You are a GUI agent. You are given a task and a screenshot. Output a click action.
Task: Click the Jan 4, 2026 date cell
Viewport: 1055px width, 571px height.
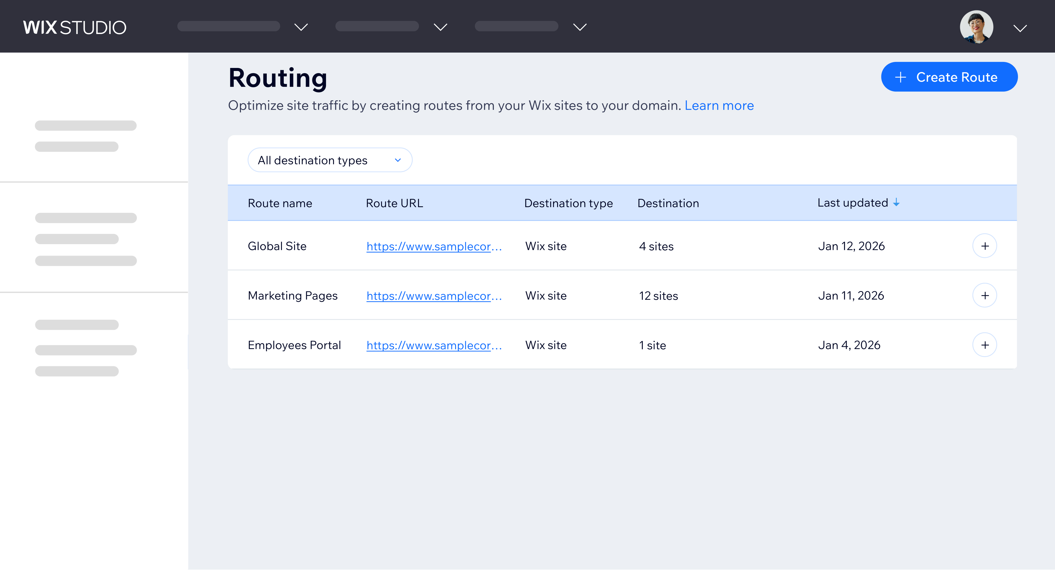pos(849,346)
